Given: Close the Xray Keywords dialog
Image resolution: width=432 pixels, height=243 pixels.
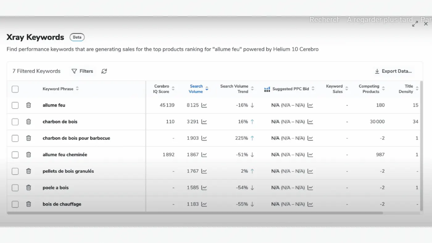Looking at the screenshot, I should tap(426, 24).
